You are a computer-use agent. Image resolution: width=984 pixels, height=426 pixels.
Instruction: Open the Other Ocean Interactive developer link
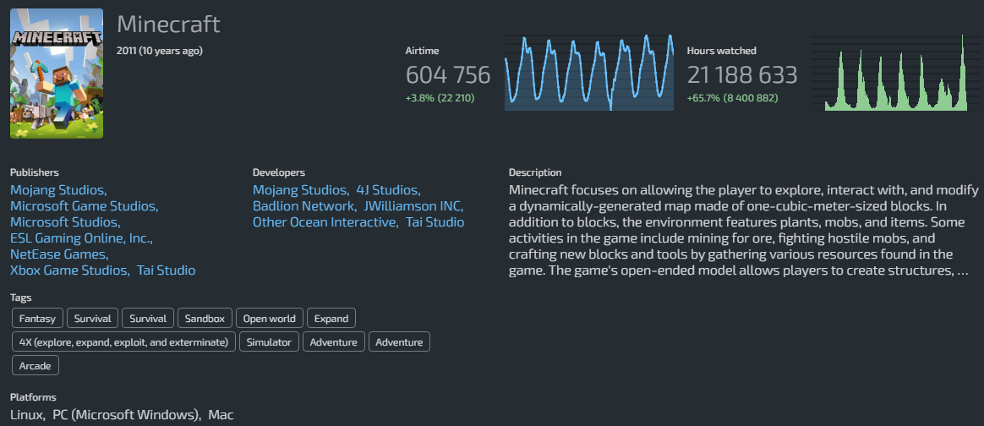coord(325,222)
